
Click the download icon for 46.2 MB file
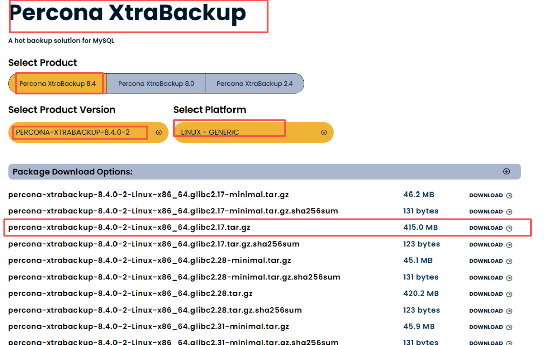510,196
